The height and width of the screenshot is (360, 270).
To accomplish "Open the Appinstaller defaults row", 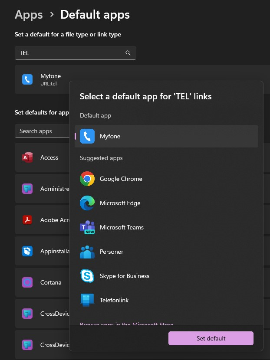I will [x=42, y=251].
